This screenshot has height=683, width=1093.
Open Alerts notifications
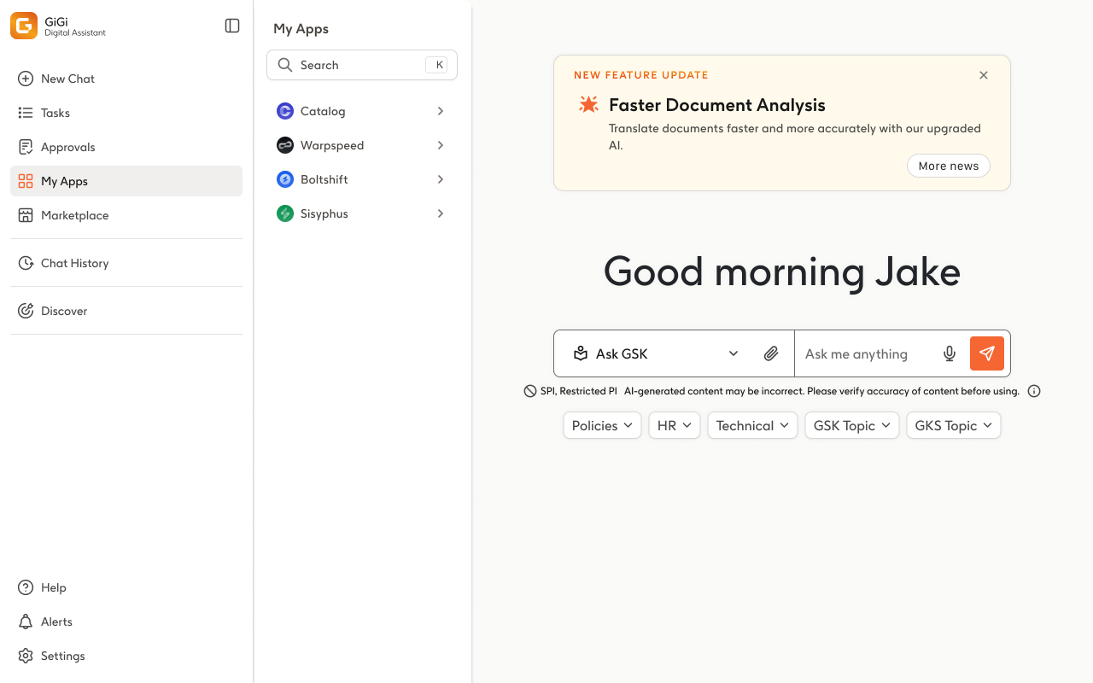pyautogui.click(x=126, y=622)
